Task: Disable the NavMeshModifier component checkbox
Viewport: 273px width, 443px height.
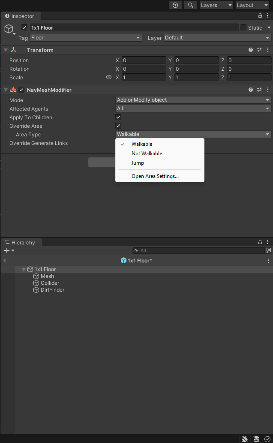Action: [x=21, y=90]
